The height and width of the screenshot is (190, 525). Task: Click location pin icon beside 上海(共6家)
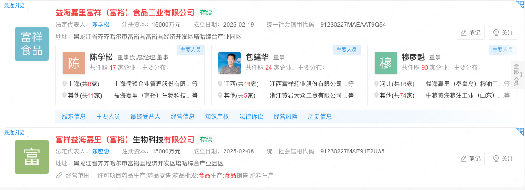tap(64, 84)
